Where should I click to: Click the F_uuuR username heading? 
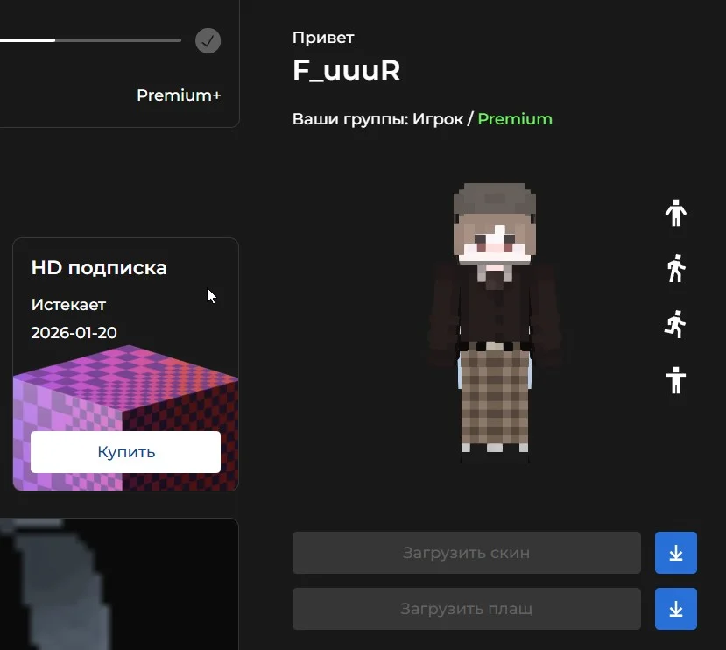[346, 71]
